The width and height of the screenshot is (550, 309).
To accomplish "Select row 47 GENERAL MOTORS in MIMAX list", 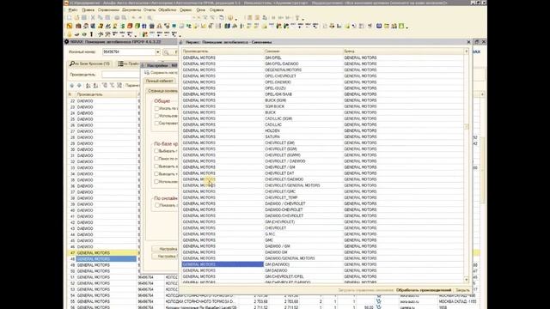I will 103,252.
